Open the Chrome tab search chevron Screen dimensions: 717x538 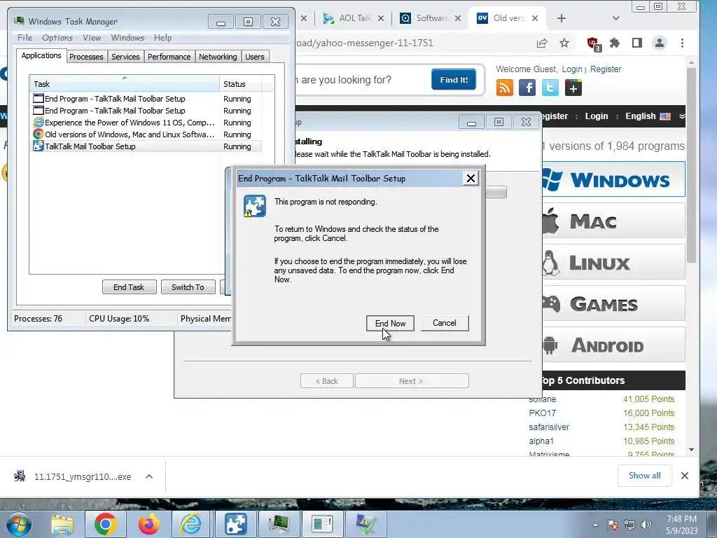pos(616,18)
